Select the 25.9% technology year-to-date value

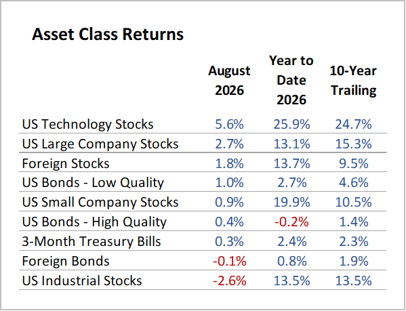291,124
